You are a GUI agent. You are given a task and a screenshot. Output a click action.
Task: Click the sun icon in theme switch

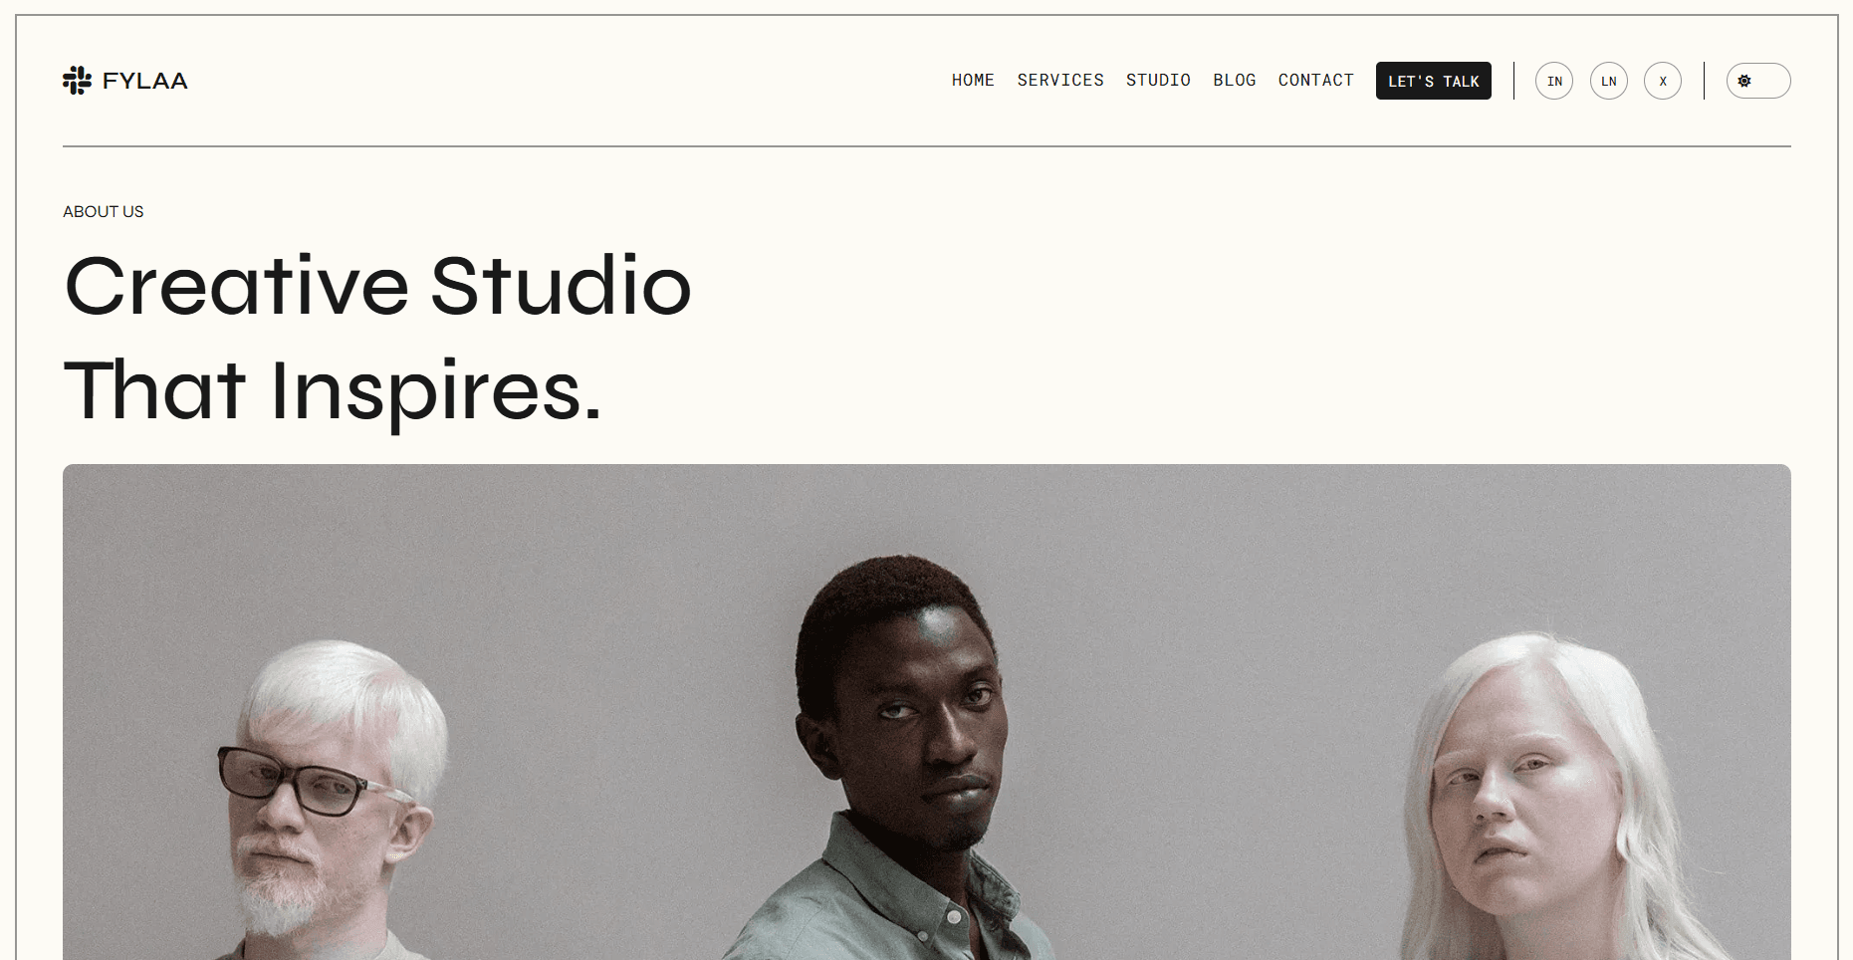point(1744,81)
